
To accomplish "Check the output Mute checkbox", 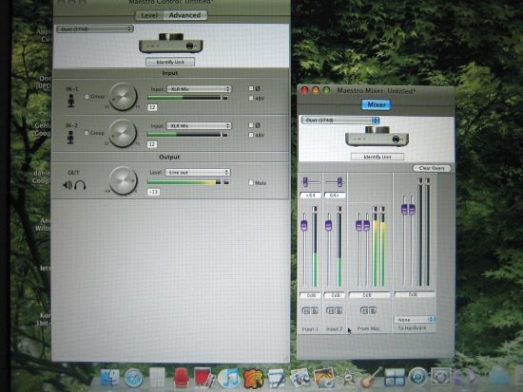I will pyautogui.click(x=251, y=182).
